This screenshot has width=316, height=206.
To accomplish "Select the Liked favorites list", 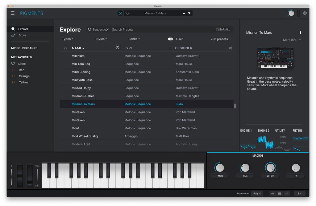I will click(x=22, y=64).
